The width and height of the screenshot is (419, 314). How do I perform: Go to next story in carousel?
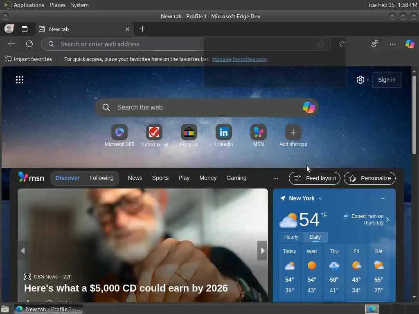[x=262, y=251]
